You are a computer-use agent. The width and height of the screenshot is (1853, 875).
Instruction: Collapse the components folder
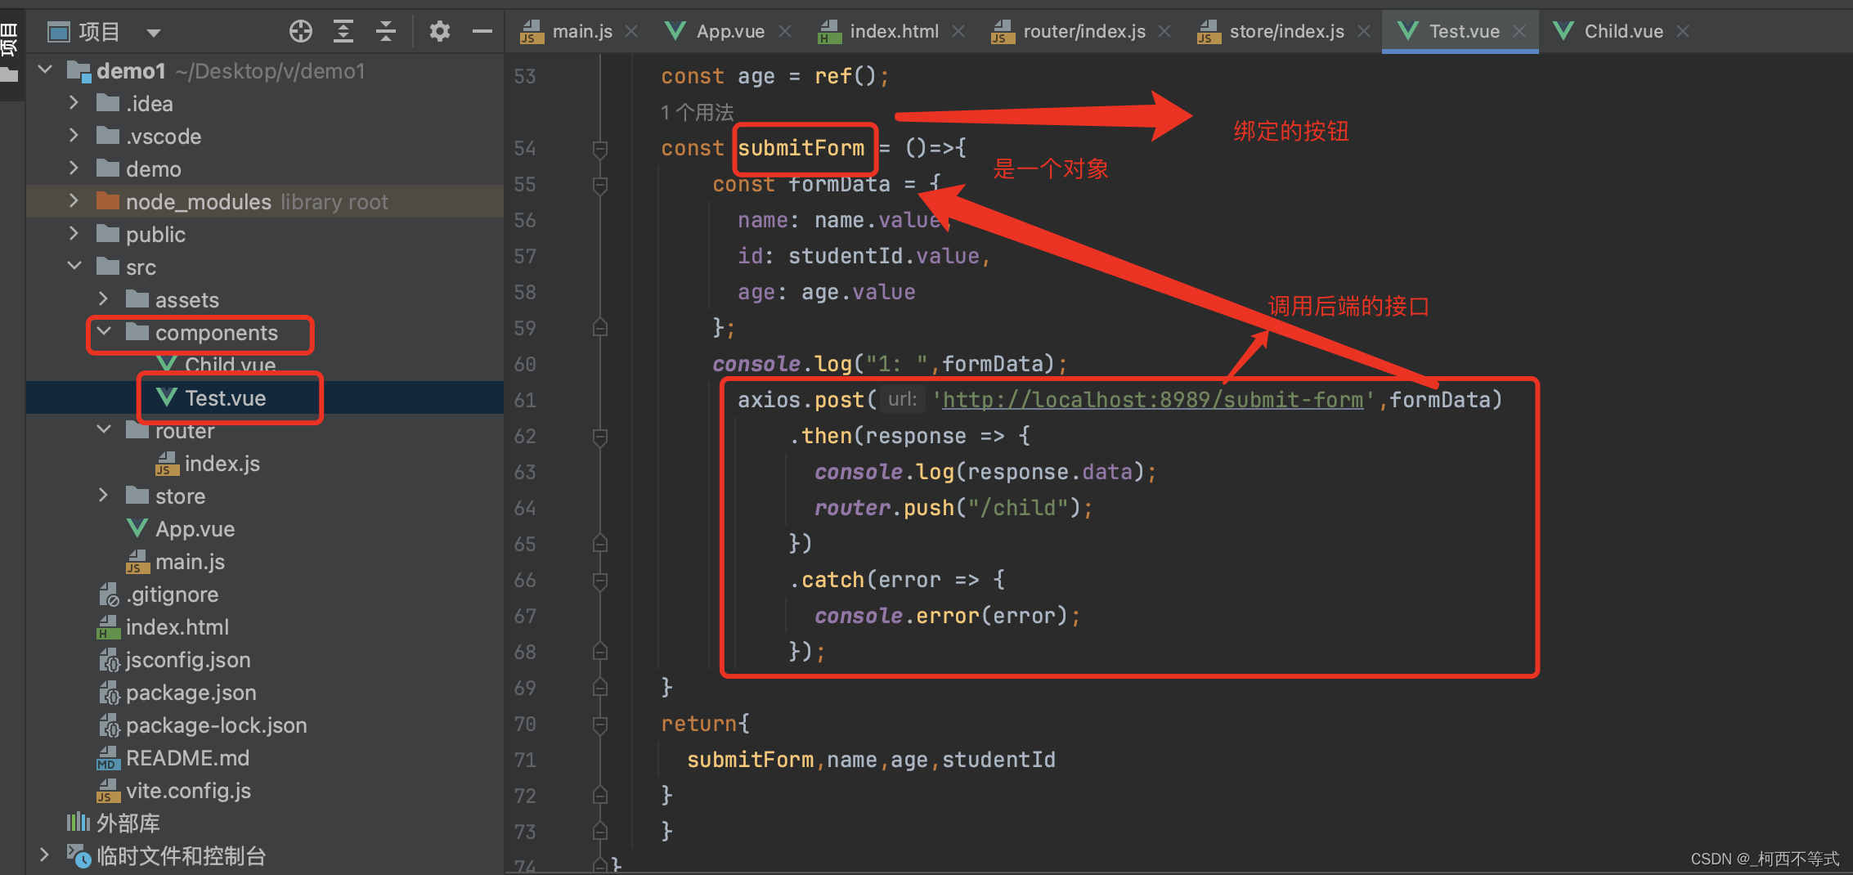click(x=104, y=332)
